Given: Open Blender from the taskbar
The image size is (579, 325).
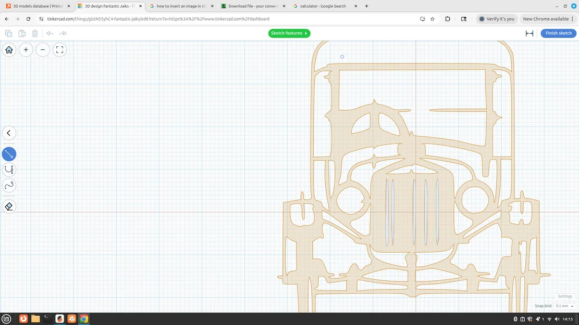Looking at the screenshot, I should tap(71, 319).
